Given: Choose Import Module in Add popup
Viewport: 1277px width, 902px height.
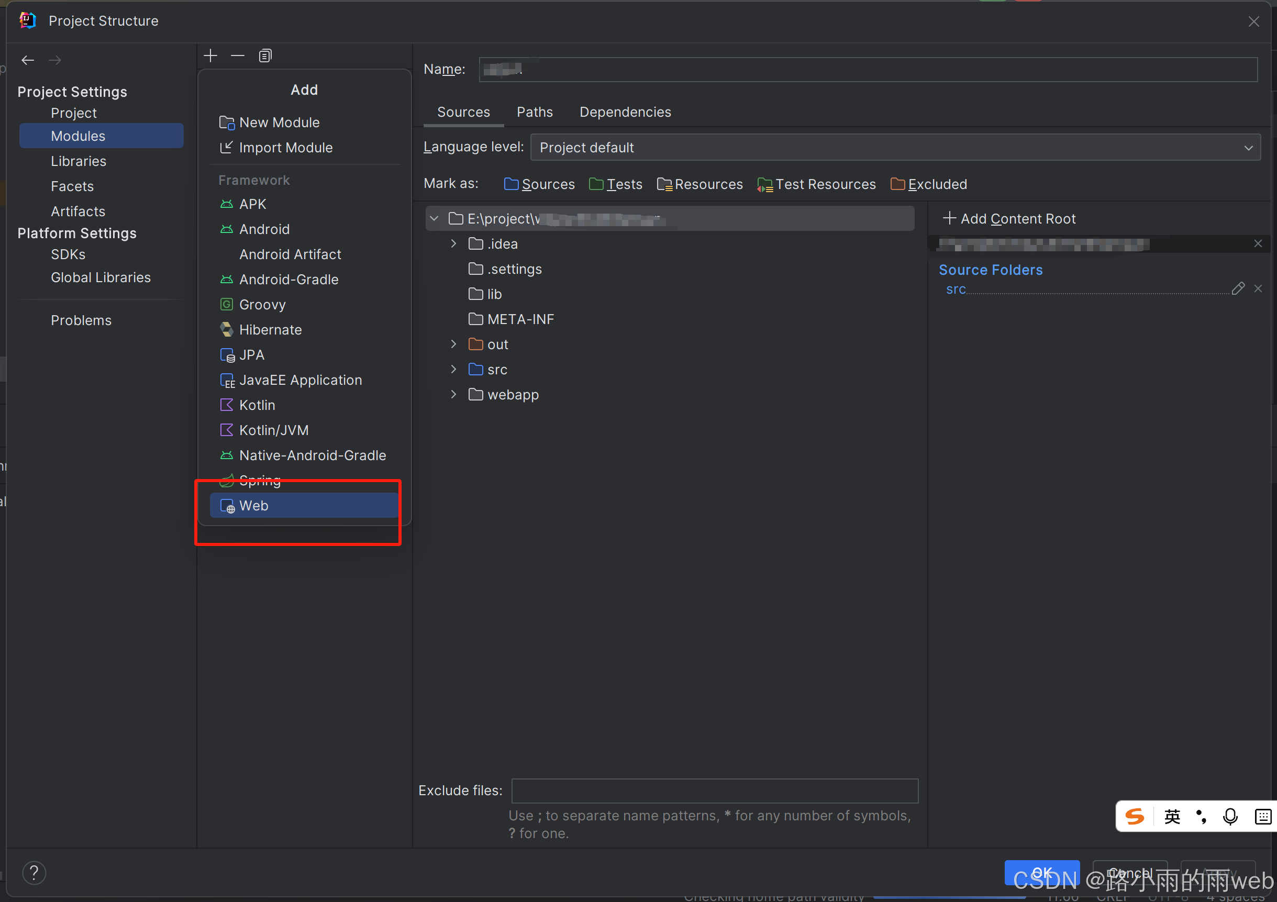Looking at the screenshot, I should pyautogui.click(x=285, y=148).
